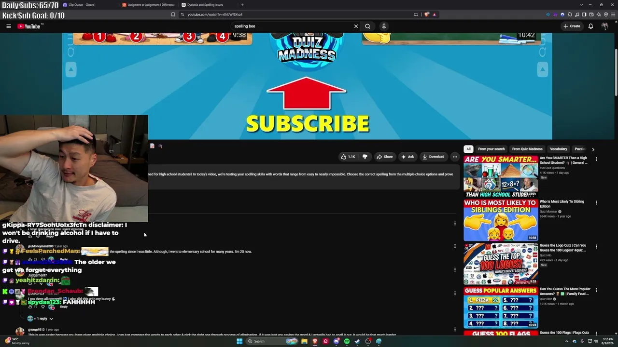Open the YouTube account avatar menu
The width and height of the screenshot is (618, 347).
point(604,26)
